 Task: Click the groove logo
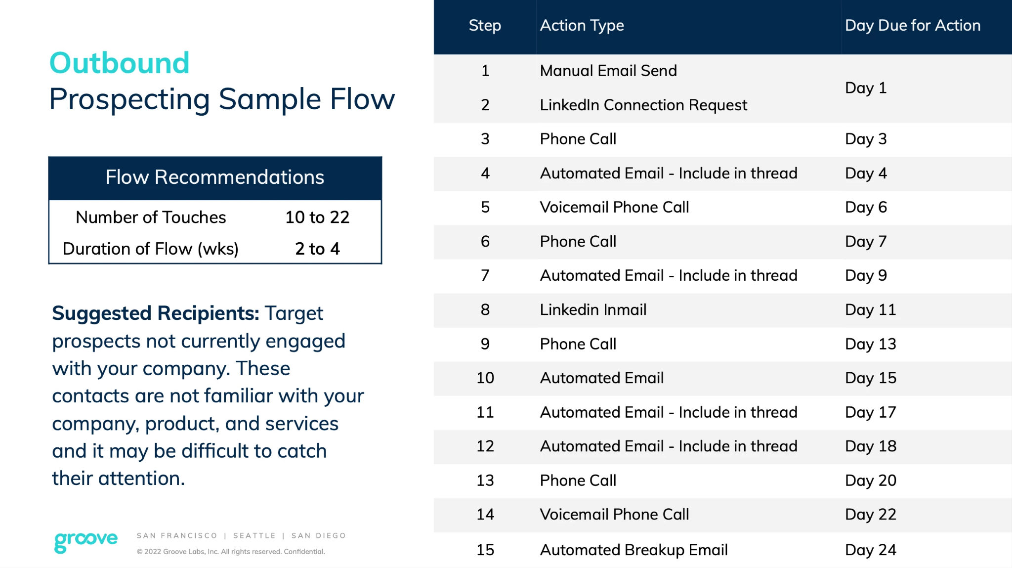86,541
